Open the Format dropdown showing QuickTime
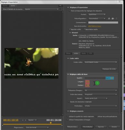The height and width of the screenshot is (130, 125). point(97,14)
